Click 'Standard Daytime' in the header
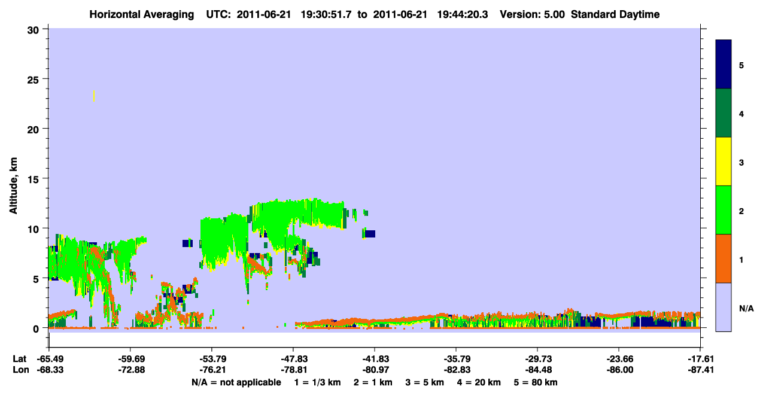This screenshot has width=778, height=399. coord(615,14)
